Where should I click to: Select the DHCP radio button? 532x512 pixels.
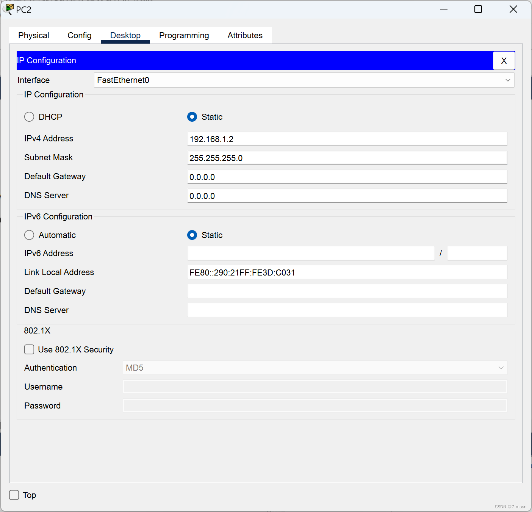[x=29, y=117]
